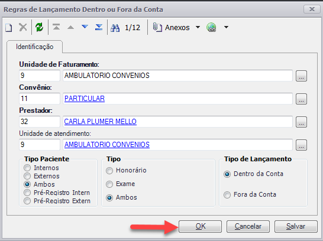Click the AMBULATORIO CONVENIOS faturamento description field
The width and height of the screenshot is (323, 241).
click(177, 76)
